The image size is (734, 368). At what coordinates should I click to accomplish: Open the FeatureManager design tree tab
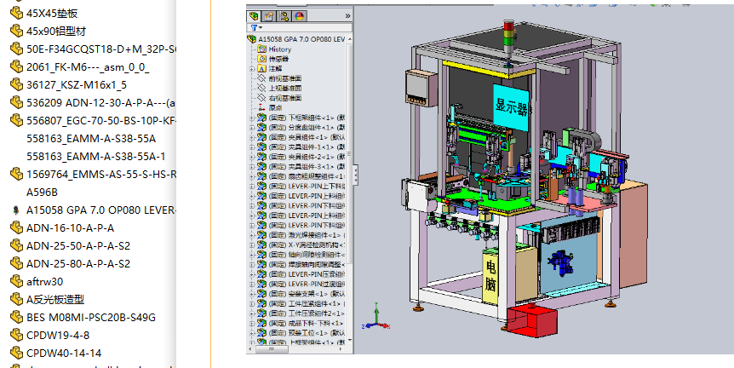click(x=254, y=15)
